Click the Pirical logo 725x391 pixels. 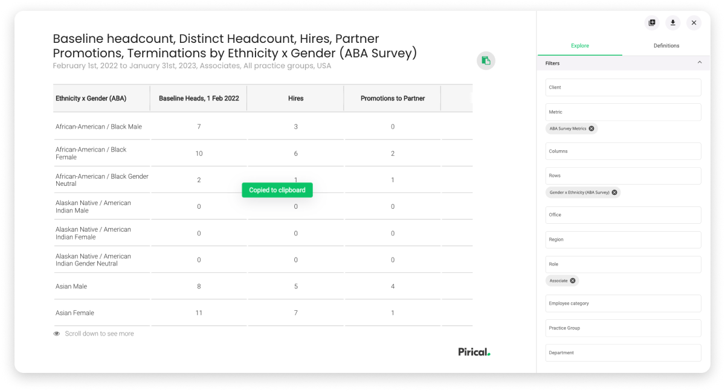473,352
